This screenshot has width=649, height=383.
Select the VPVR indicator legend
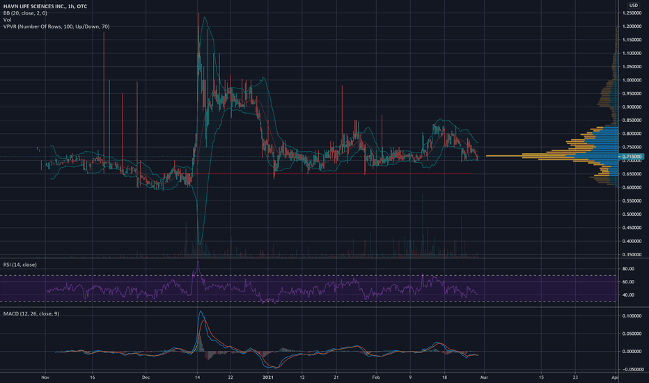[56, 26]
